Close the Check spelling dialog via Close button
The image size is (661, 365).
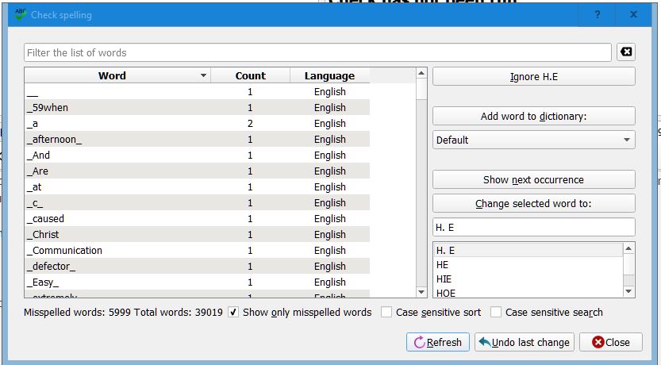pos(610,342)
